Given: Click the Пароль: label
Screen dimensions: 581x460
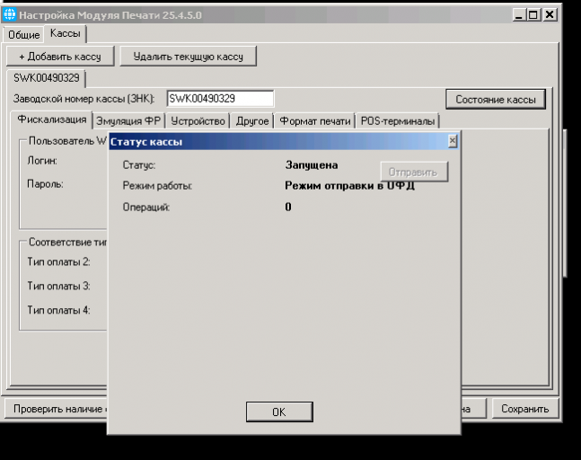Looking at the screenshot, I should (x=45, y=184).
